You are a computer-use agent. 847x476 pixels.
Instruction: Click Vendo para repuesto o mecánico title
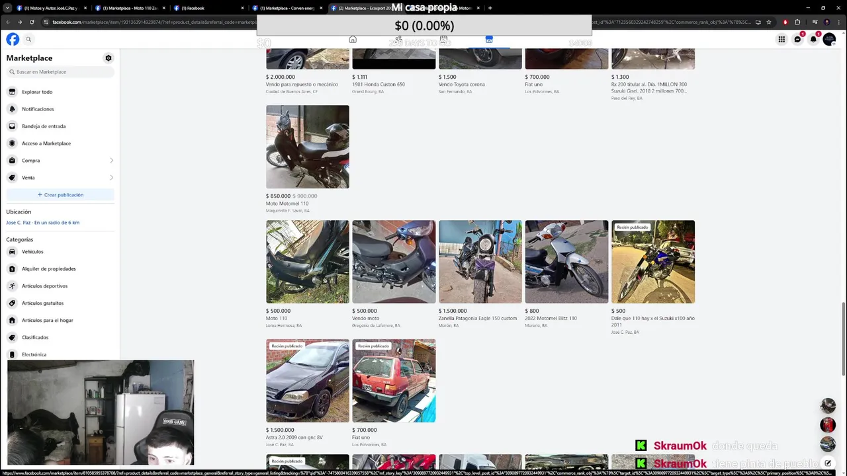pos(302,85)
